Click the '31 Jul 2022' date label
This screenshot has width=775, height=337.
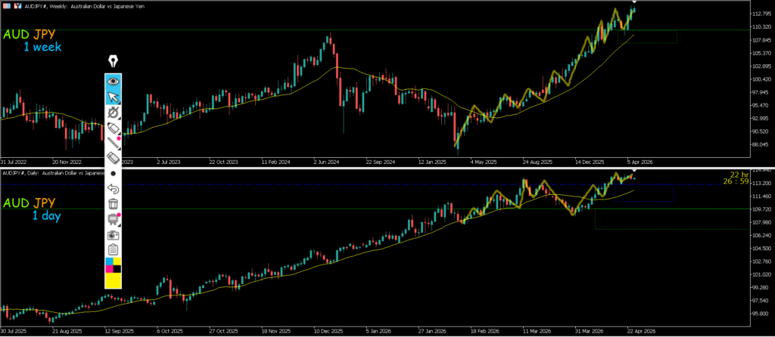[12, 162]
